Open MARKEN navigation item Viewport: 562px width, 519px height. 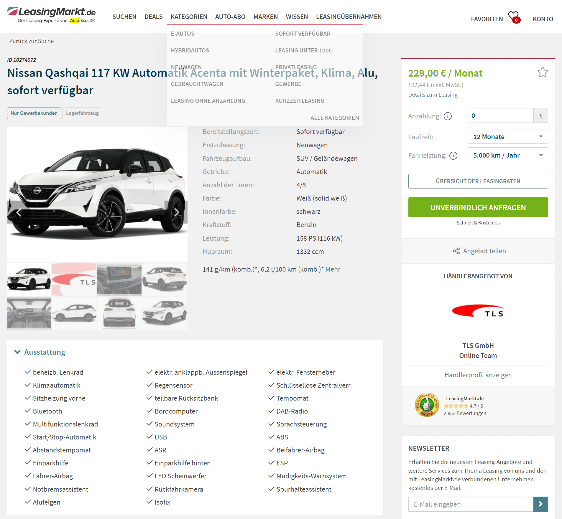point(265,17)
